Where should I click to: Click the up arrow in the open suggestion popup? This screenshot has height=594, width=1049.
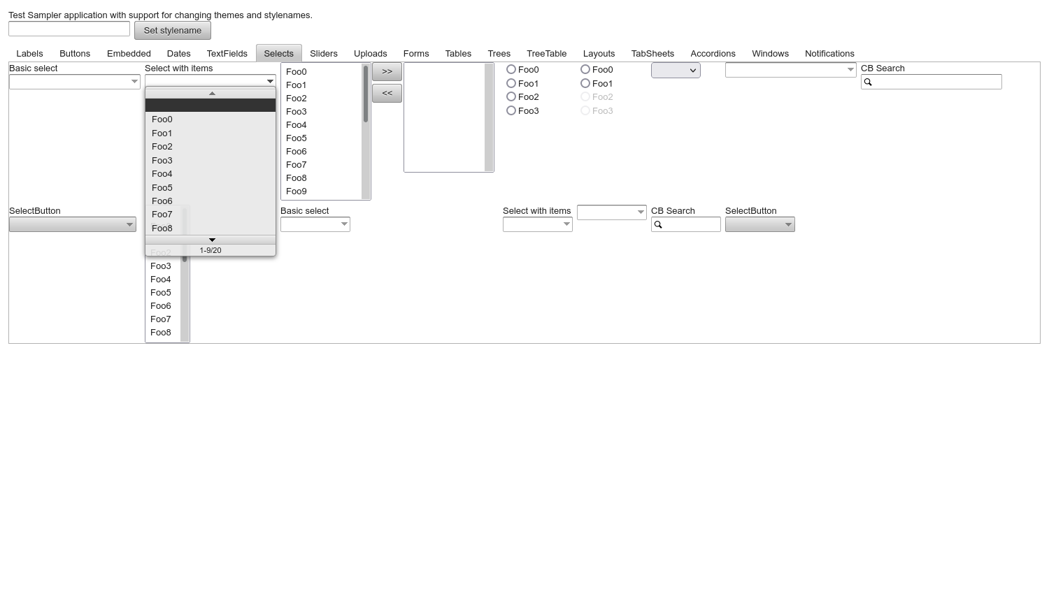point(211,94)
